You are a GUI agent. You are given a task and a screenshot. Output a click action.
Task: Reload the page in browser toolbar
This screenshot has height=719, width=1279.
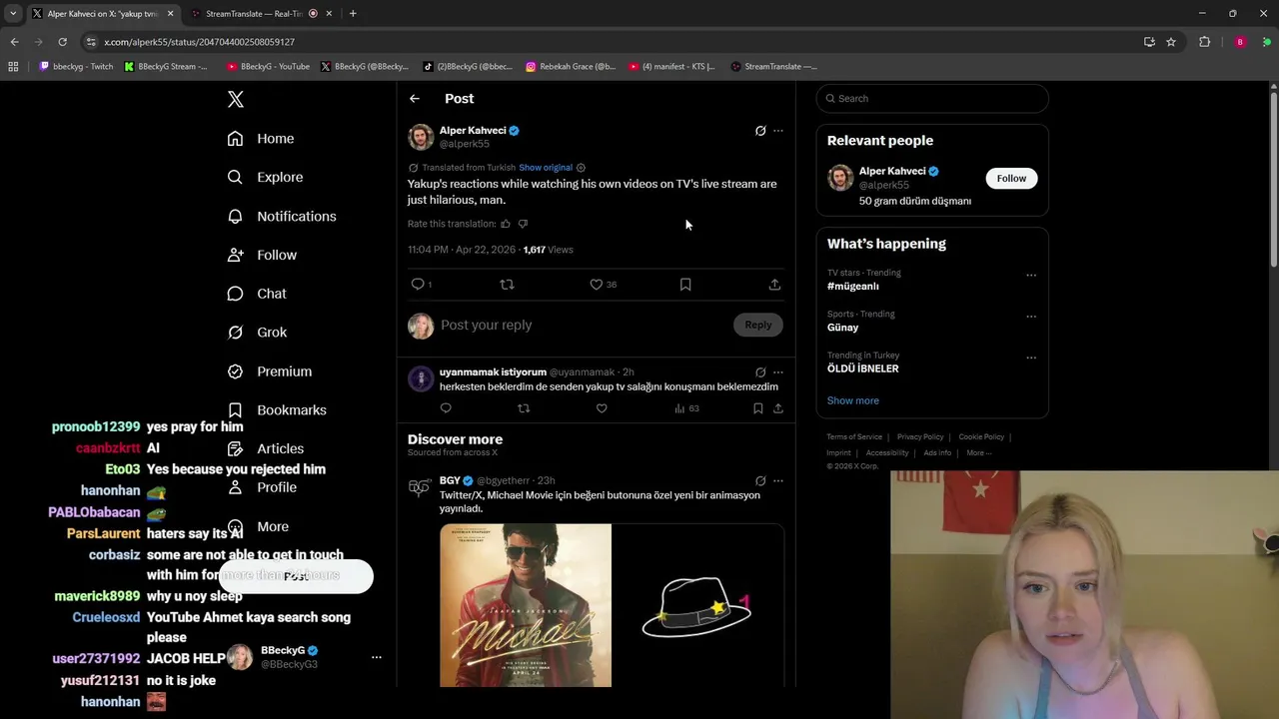tap(62, 42)
